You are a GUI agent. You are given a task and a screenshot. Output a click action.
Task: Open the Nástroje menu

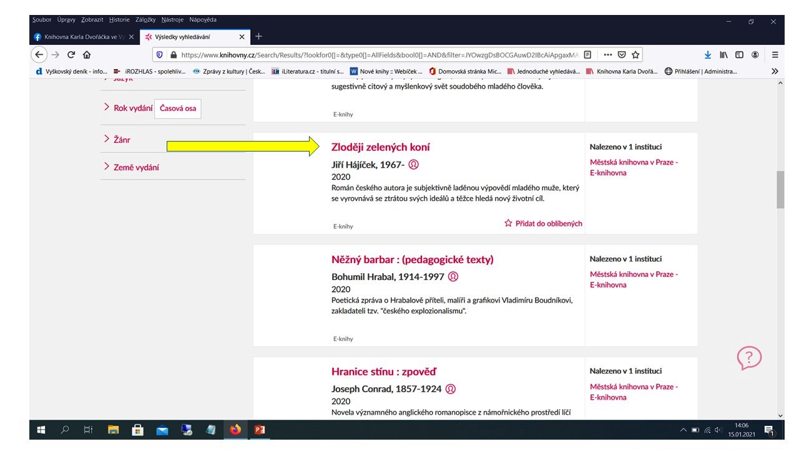click(173, 20)
